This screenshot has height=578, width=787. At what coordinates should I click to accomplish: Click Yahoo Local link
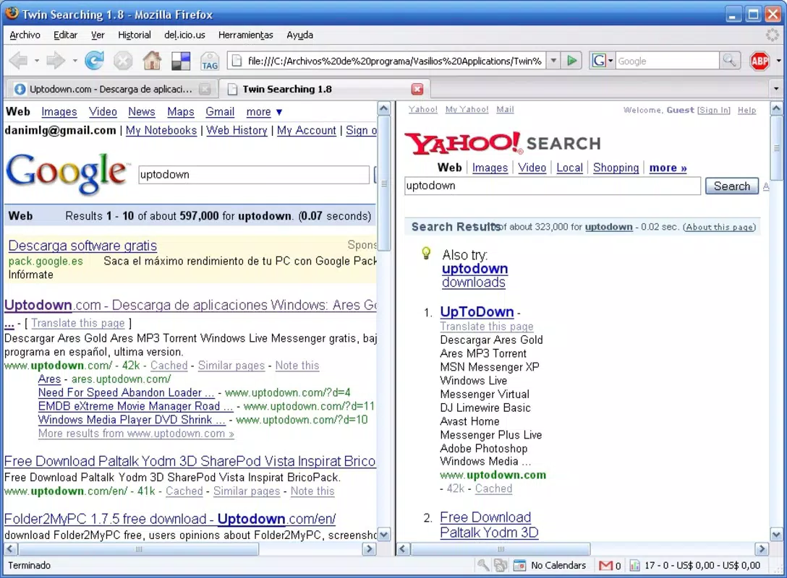coord(570,168)
